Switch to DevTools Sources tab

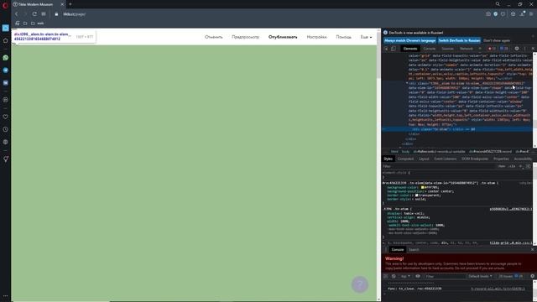tap(447, 49)
